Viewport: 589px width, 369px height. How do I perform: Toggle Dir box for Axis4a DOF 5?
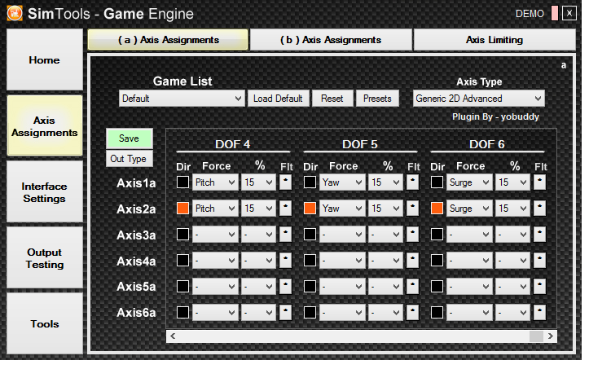(310, 261)
